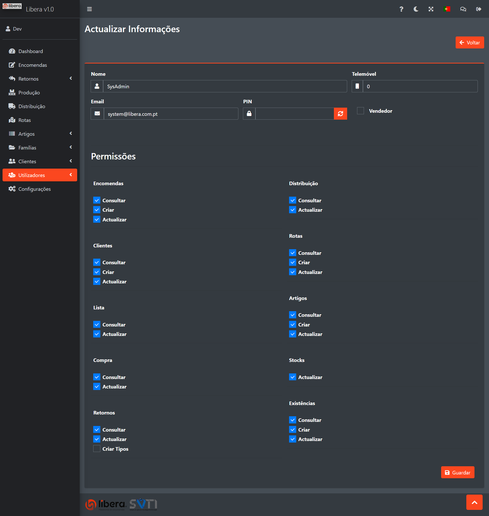Go to Configurações in the sidebar
The image size is (489, 516).
34,189
